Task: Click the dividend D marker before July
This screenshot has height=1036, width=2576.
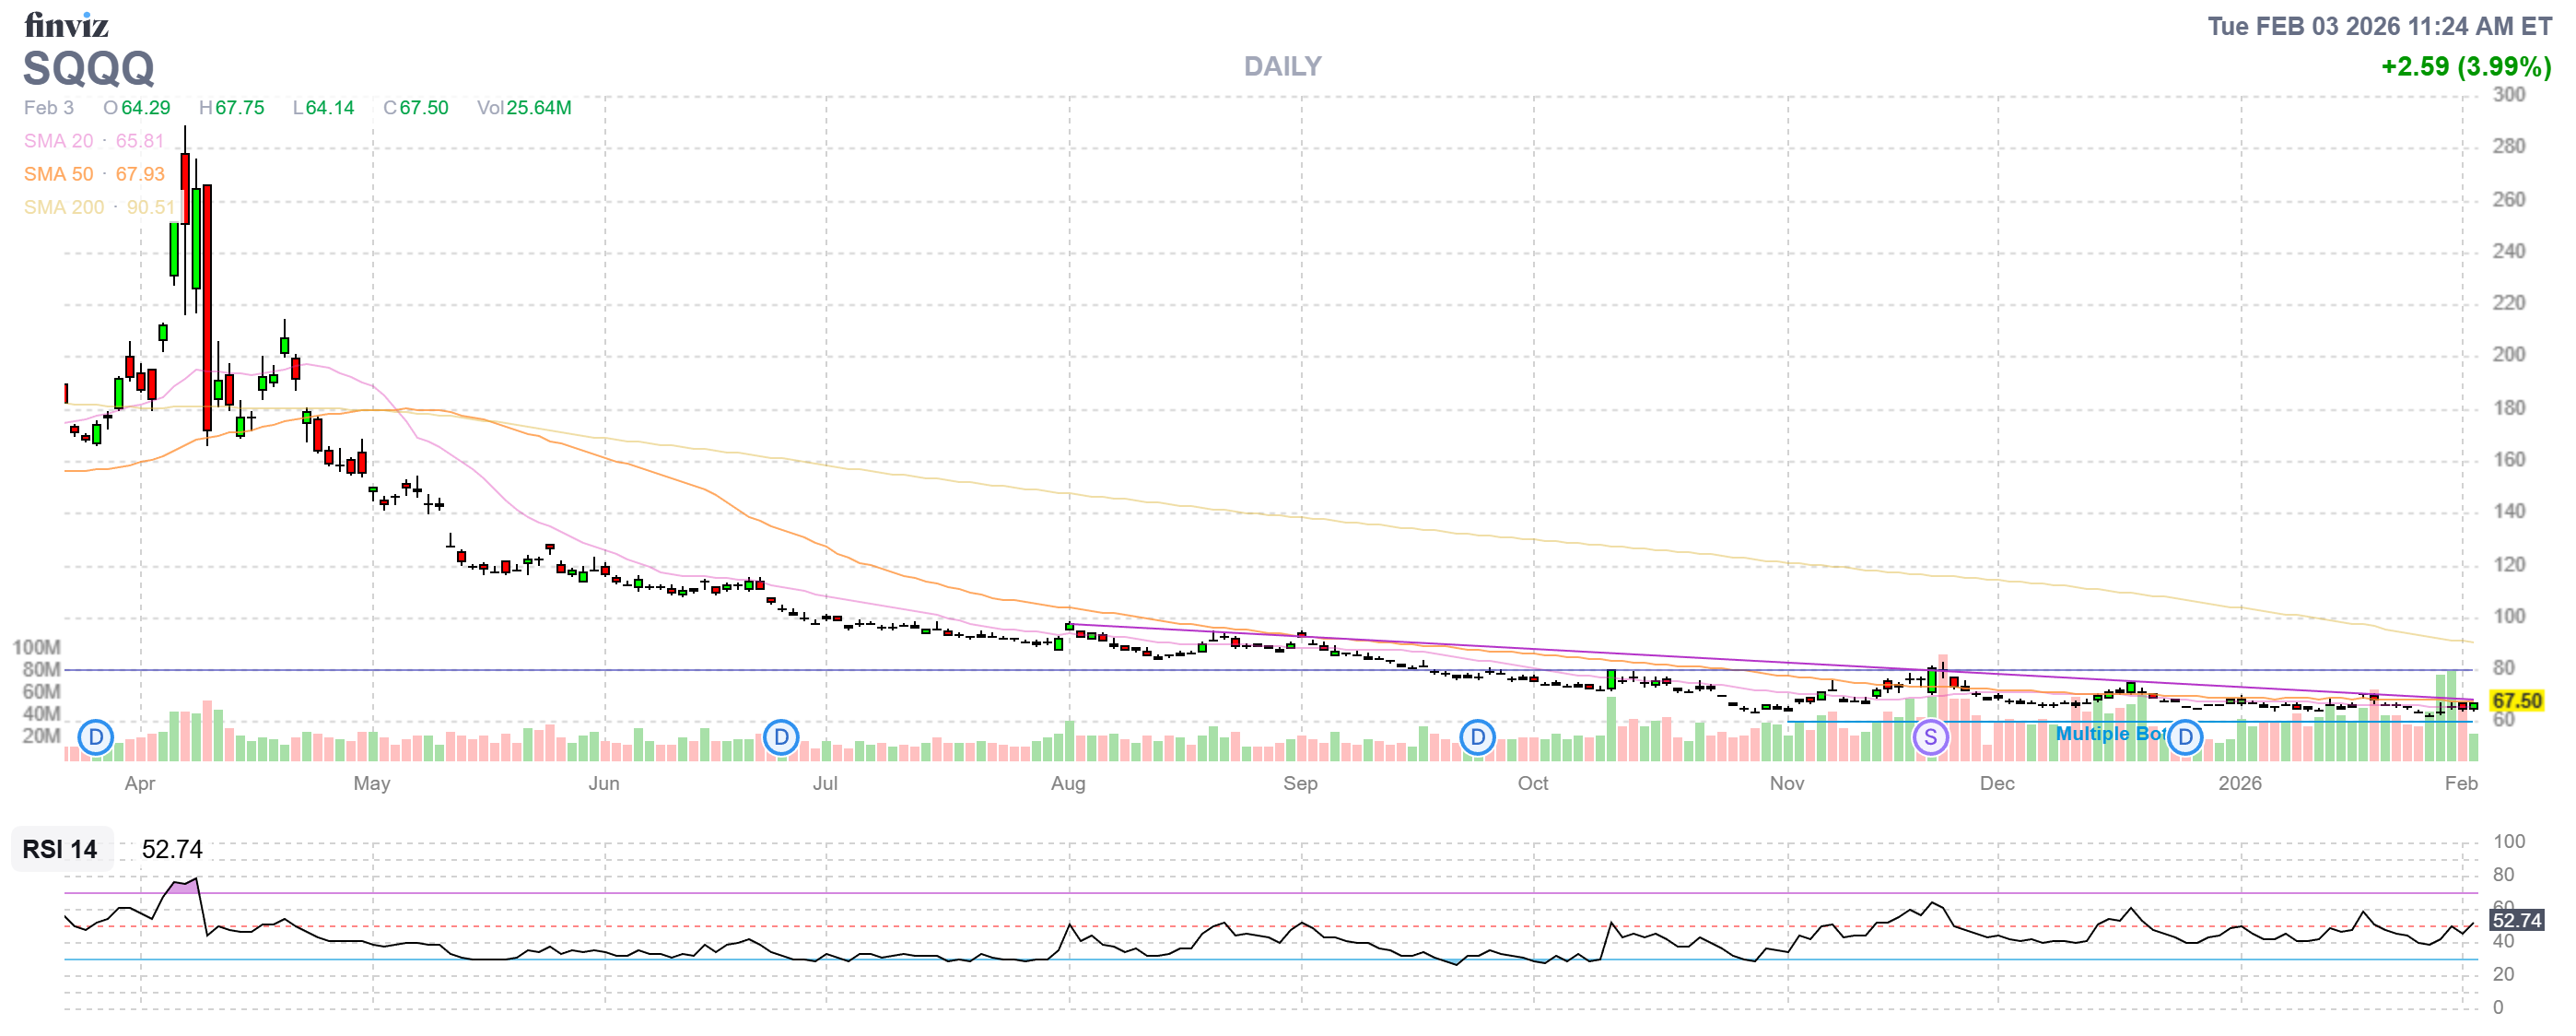Action: (x=781, y=739)
